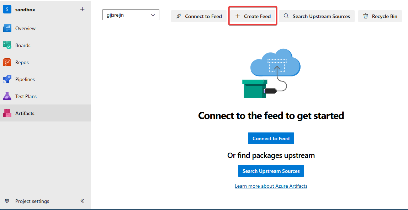Click the Project settings gear icon
The width and height of the screenshot is (408, 210).
[x=7, y=201]
